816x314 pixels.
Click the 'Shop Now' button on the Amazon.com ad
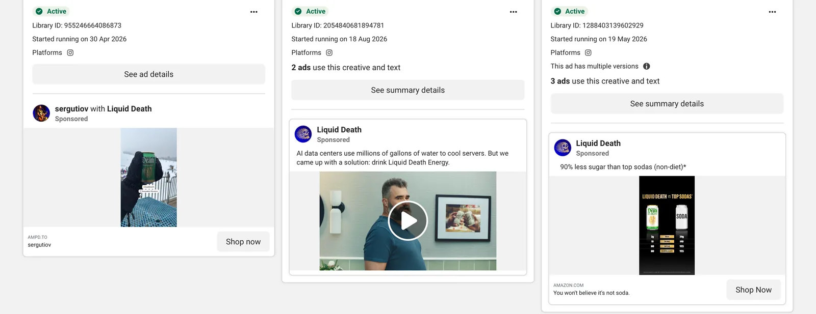click(753, 290)
